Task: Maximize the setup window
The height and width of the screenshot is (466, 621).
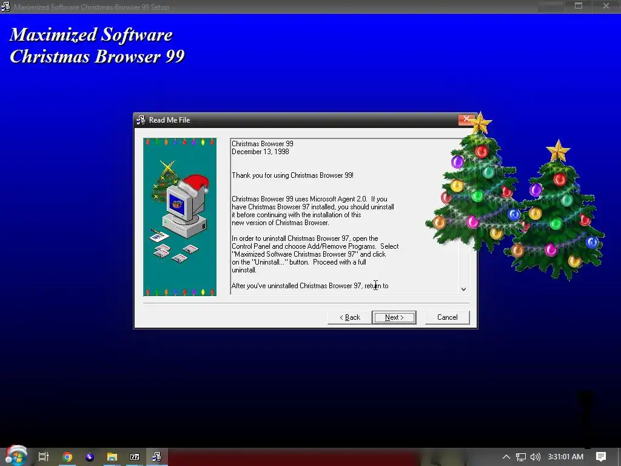Action: (579, 6)
